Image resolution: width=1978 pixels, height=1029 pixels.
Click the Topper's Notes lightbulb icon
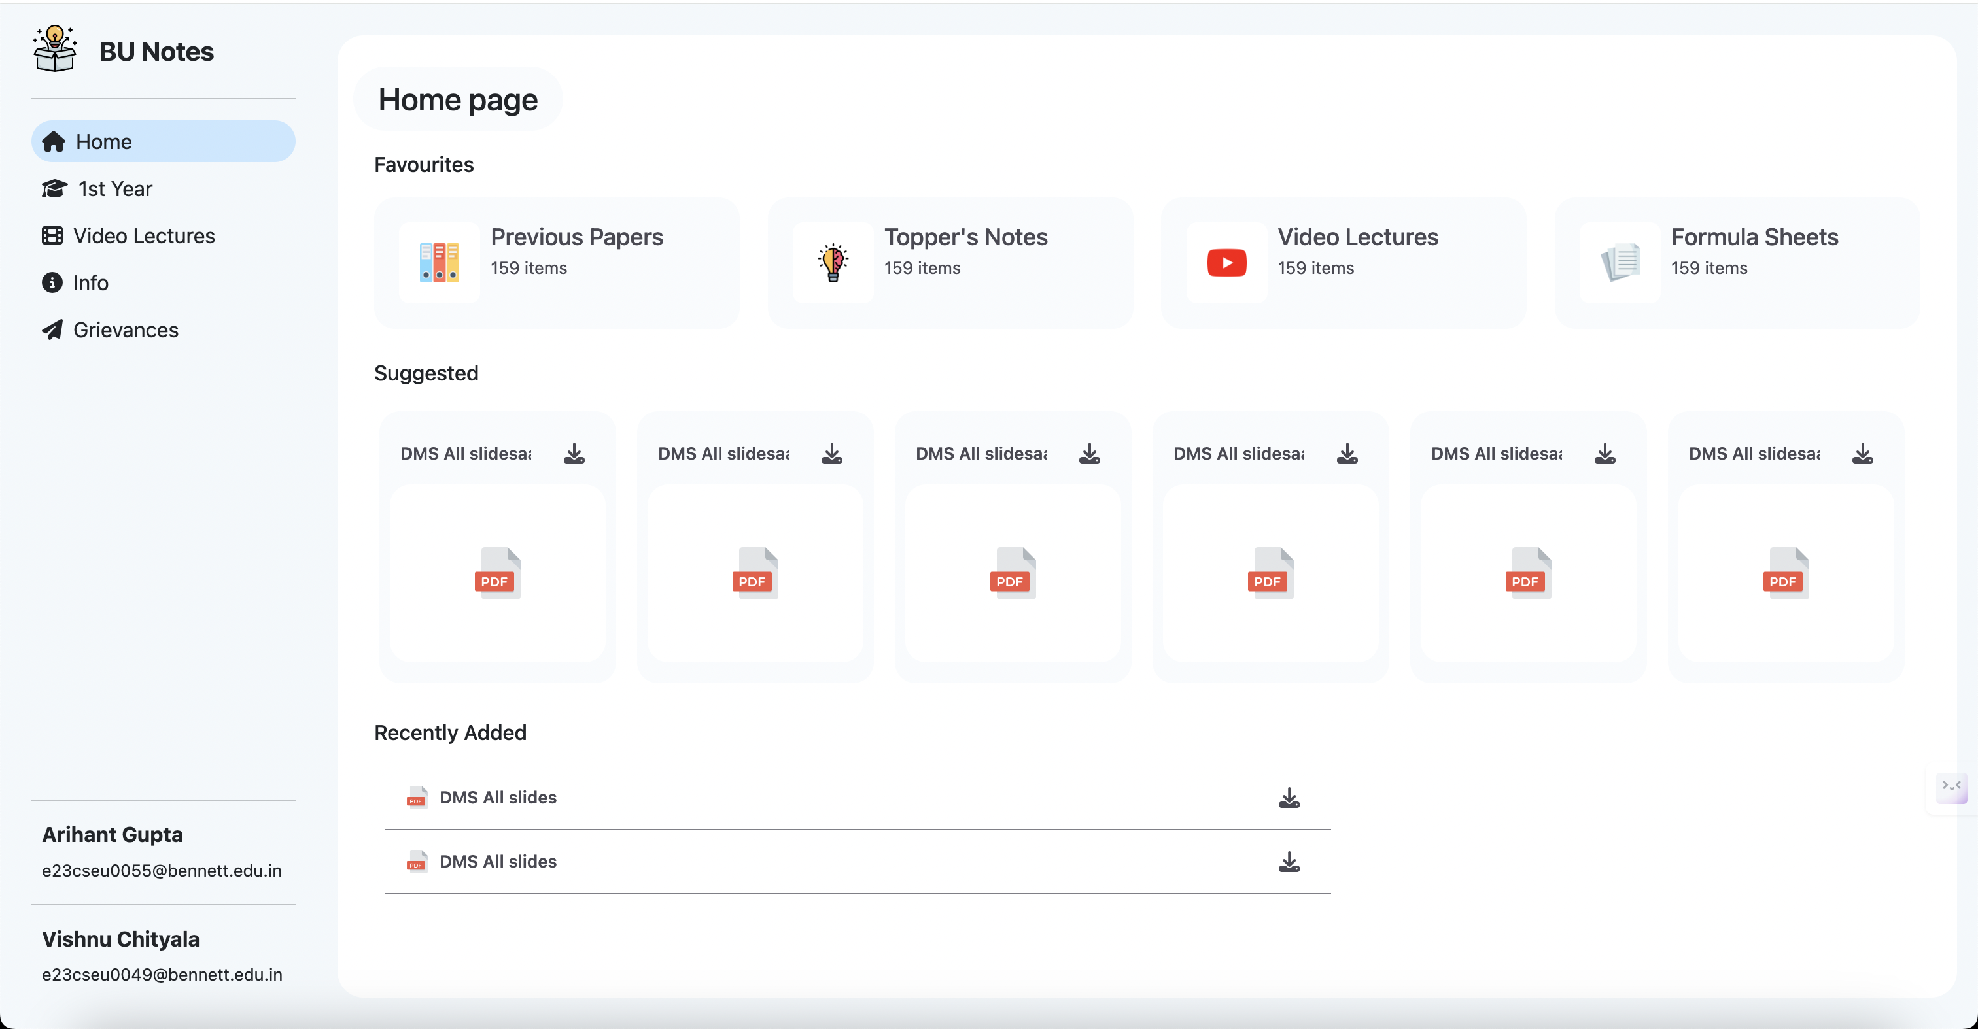833,262
